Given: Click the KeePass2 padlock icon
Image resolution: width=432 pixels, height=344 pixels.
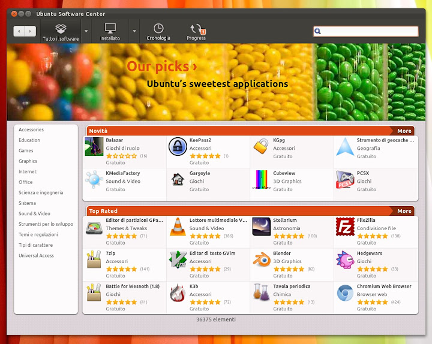Looking at the screenshot, I should (x=178, y=146).
